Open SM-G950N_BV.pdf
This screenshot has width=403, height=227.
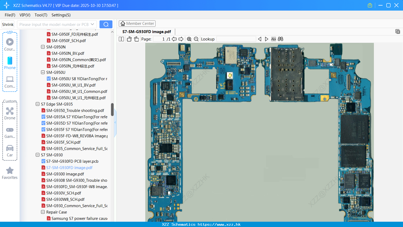[68, 53]
